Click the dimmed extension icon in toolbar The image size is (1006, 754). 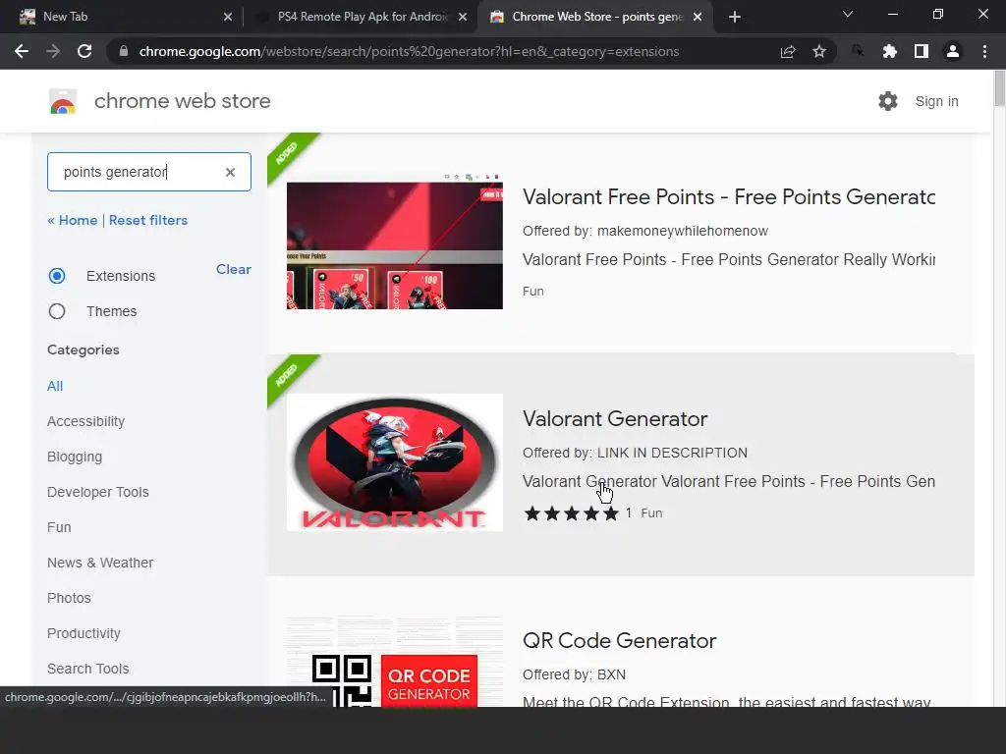(858, 51)
